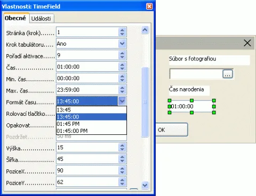The height and width of the screenshot is (196, 256).
Task: Click the Stránka (krok) spinner arrows
Action: point(122,32)
